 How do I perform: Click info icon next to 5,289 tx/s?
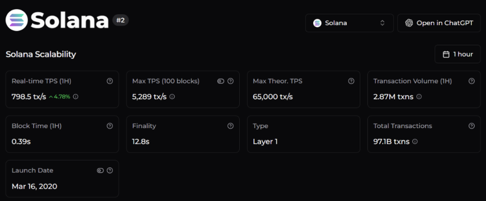tap(172, 96)
